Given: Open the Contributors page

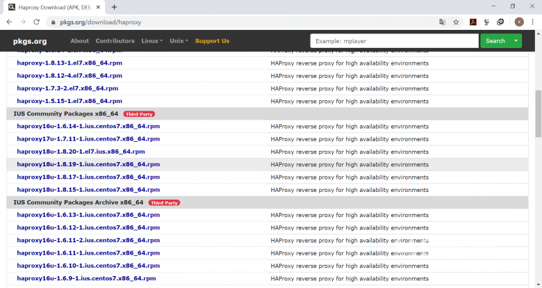Looking at the screenshot, I should (115, 41).
